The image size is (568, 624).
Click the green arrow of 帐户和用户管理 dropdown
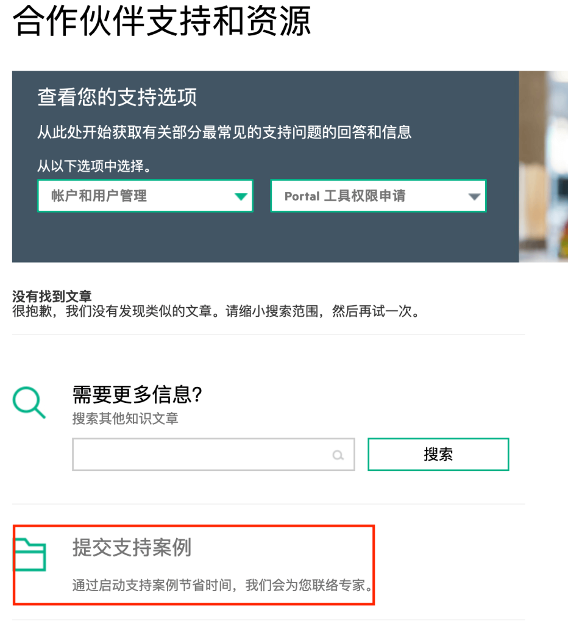[241, 196]
